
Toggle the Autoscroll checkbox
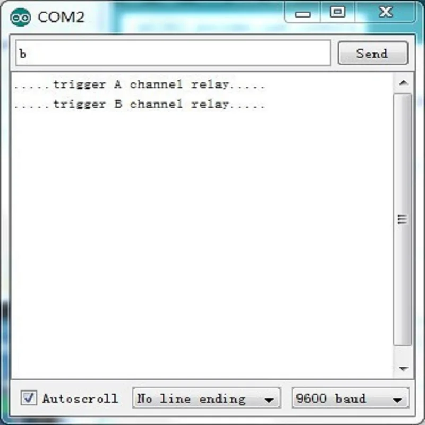(29, 397)
